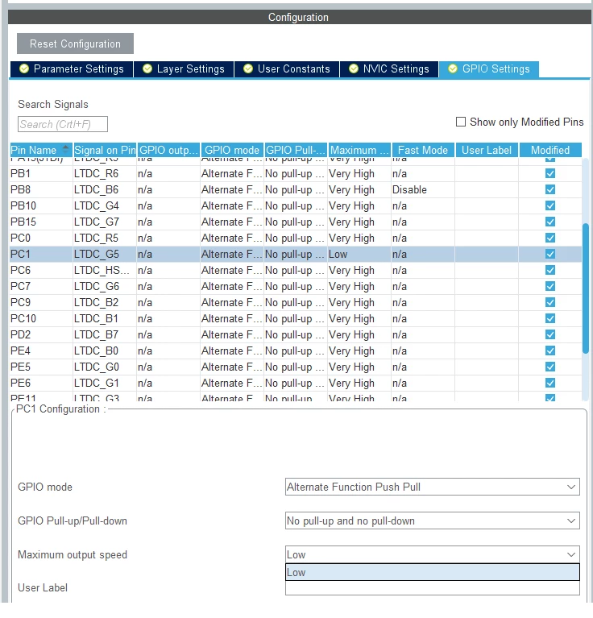Click the Maximum output speed column header
This screenshot has width=593, height=618.
point(359,150)
